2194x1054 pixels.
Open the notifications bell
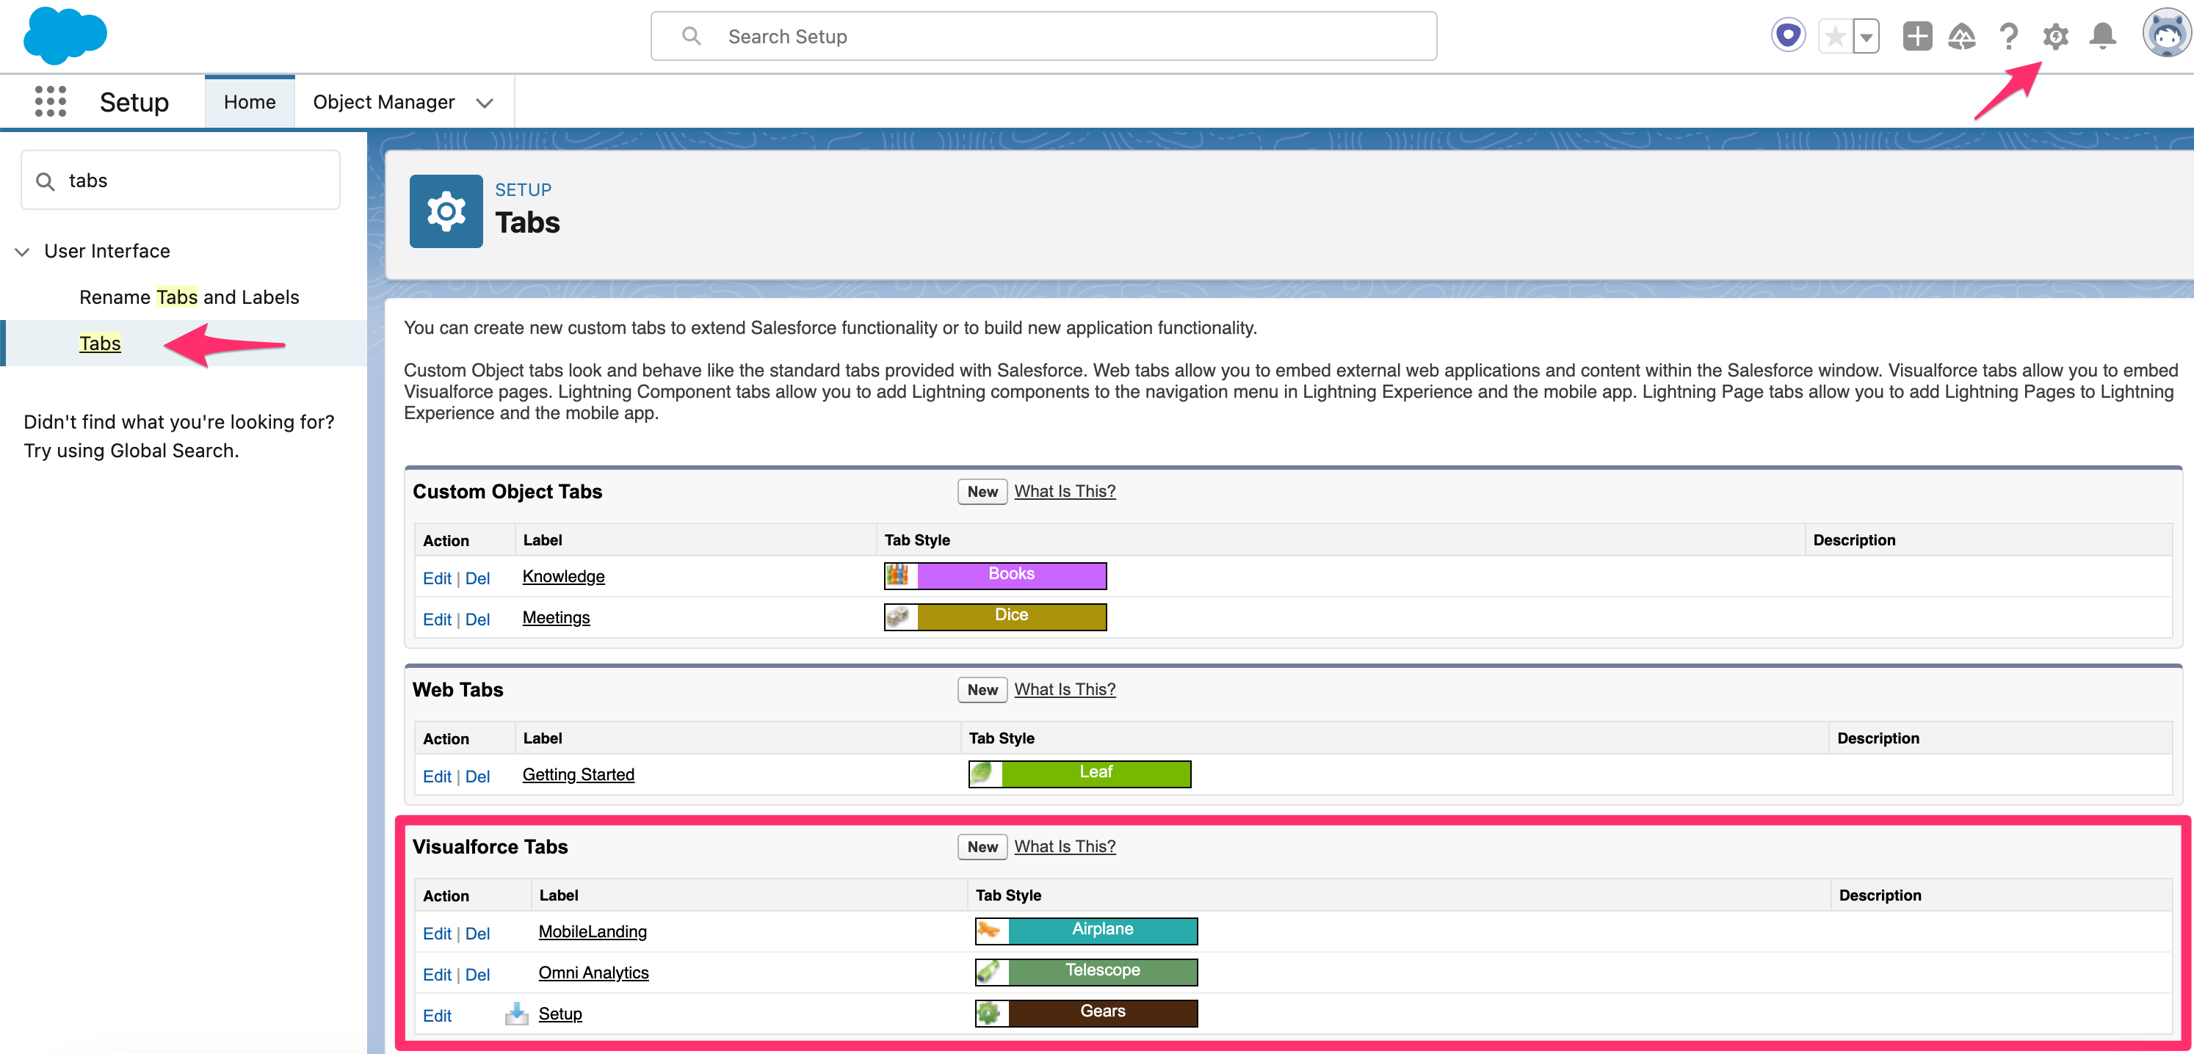2102,37
